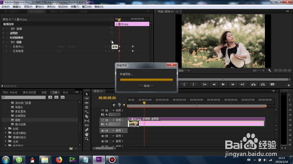The width and height of the screenshot is (293, 164).
Task: Switch to the 信息 tab
Action: pyautogui.click(x=44, y=92)
